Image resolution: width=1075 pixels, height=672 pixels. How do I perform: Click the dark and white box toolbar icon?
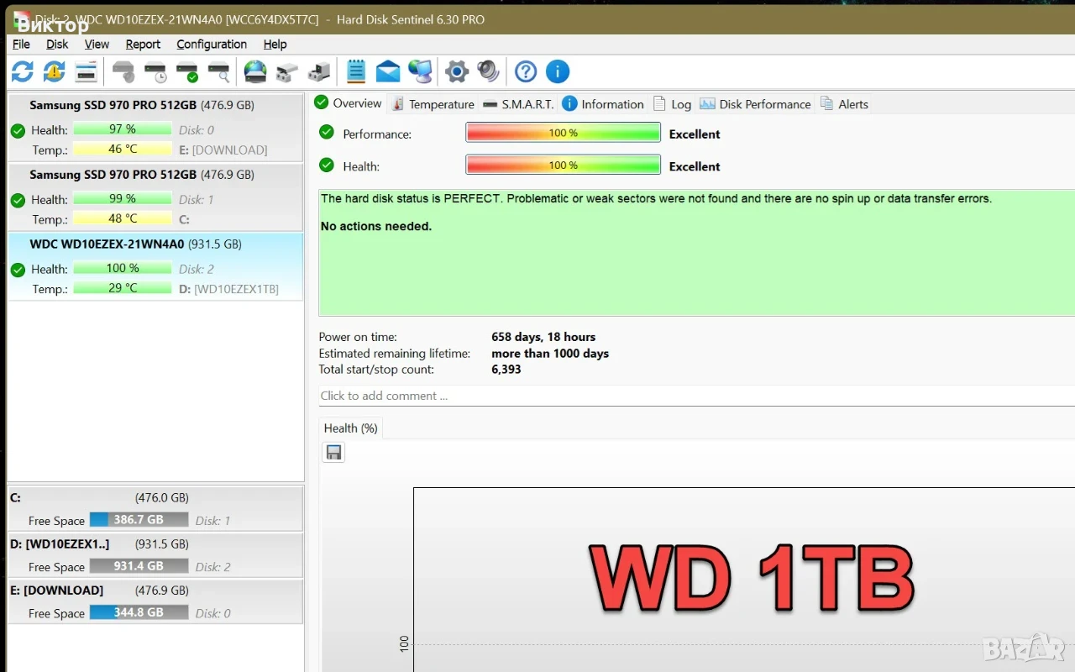pos(319,71)
